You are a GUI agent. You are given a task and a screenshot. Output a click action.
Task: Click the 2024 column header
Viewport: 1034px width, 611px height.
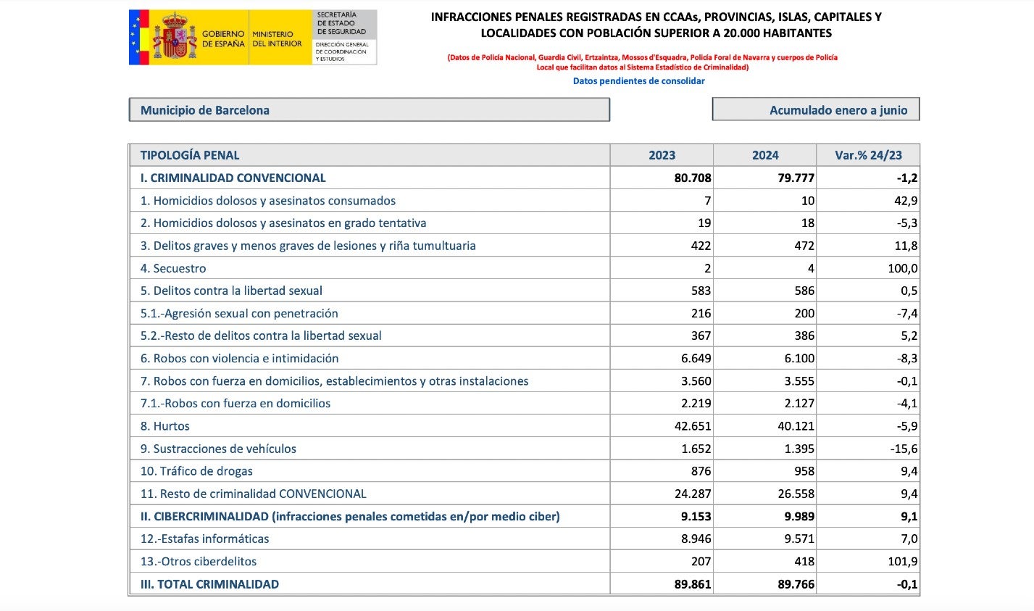click(765, 155)
